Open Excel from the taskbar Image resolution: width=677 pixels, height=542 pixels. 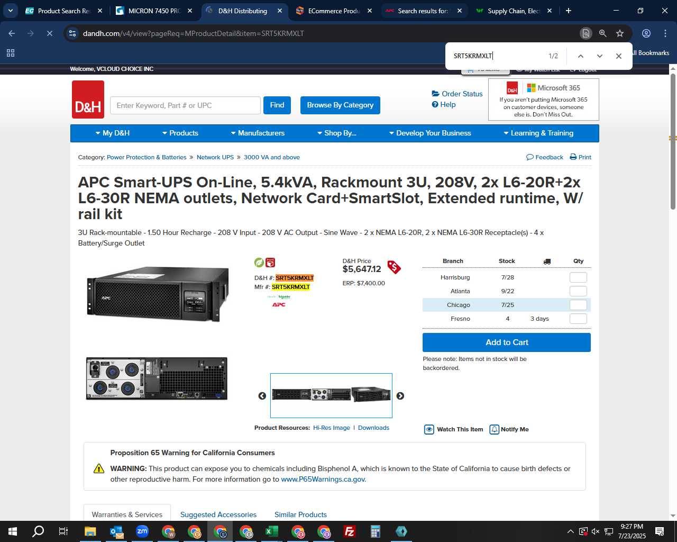coord(272,531)
